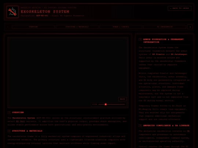Click Armor Foundation & Permanent Integration heading
The image size is (198, 148).
(163, 41)
